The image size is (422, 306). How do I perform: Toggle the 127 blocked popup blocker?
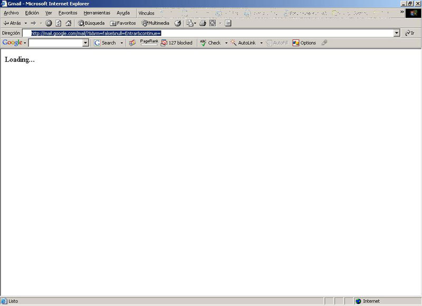[177, 43]
